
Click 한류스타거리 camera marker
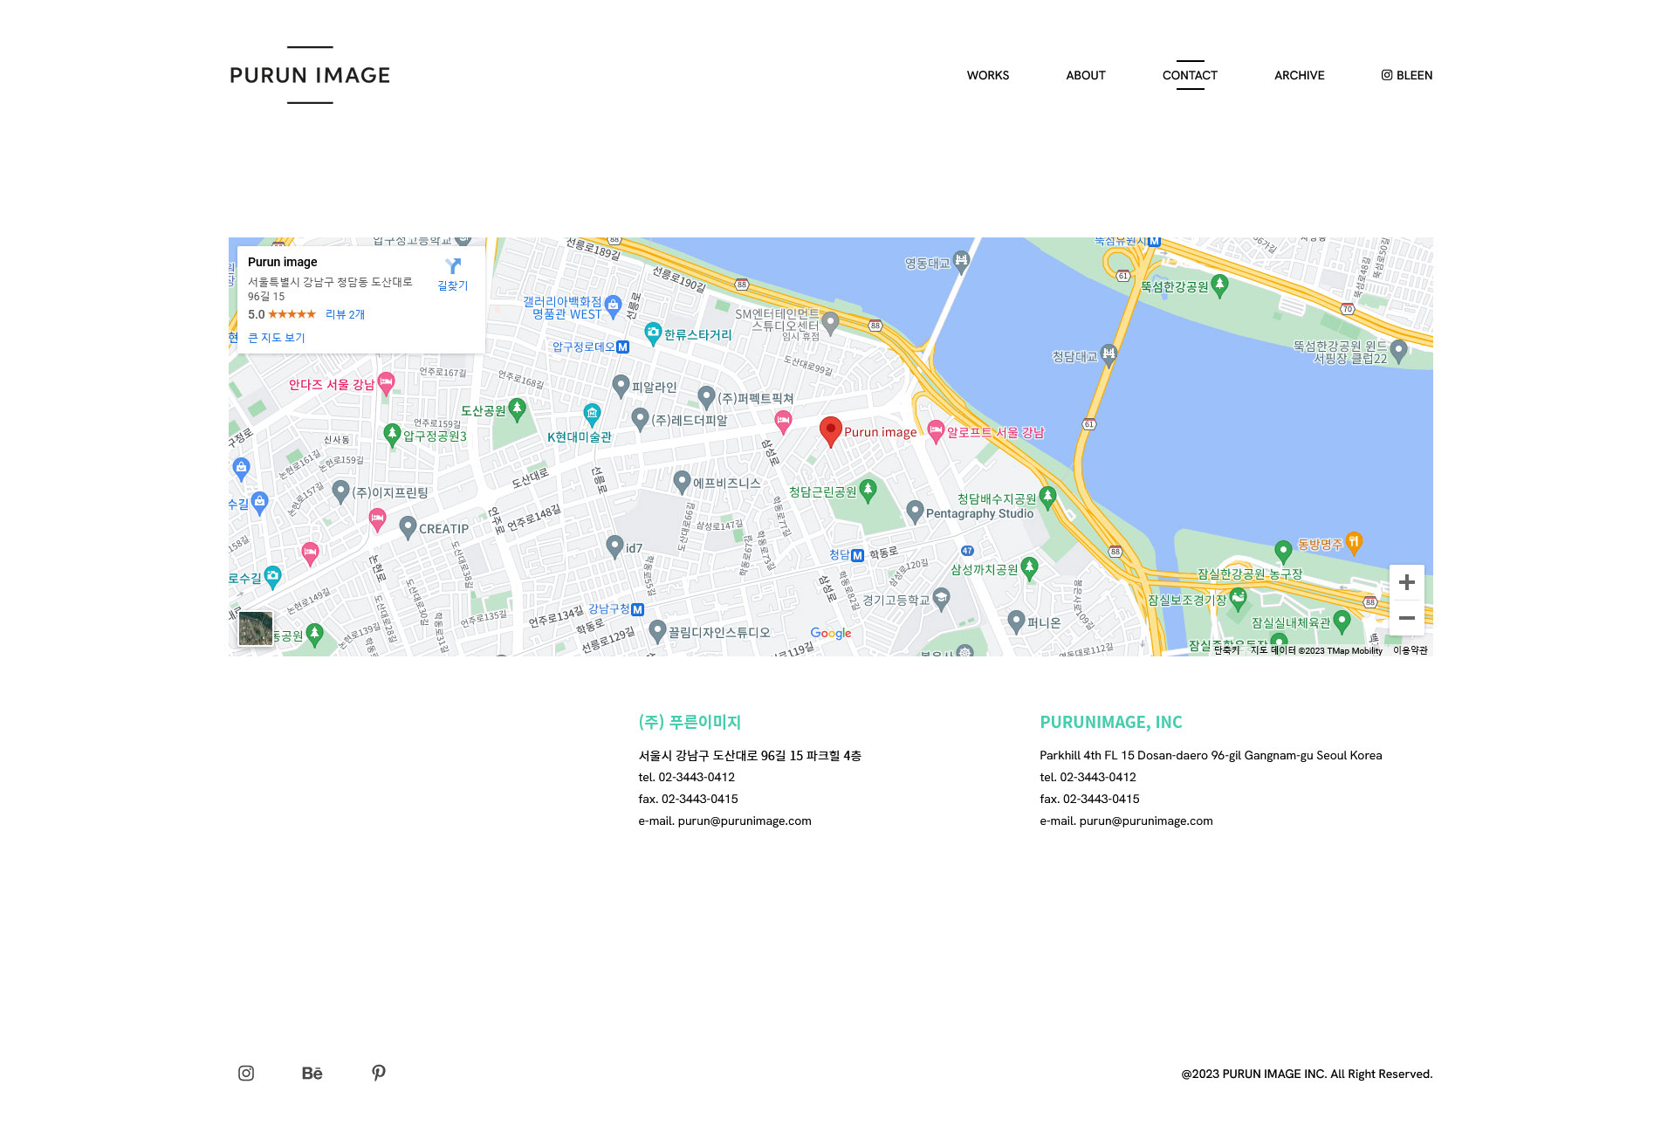point(653,333)
